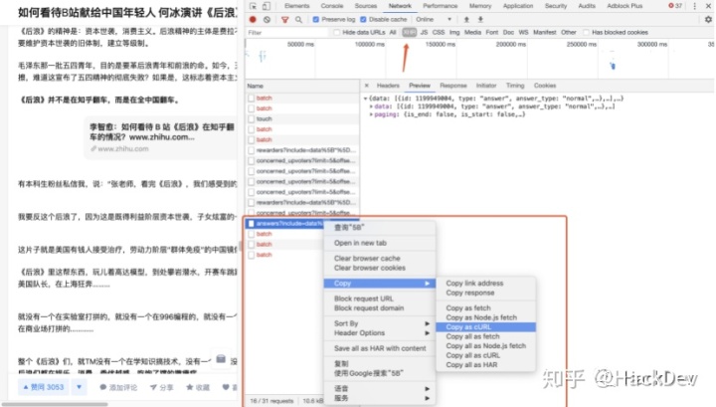This screenshot has width=716, height=407.
Task: Open the Copy submenu
Action: 379,284
